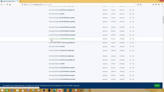Switch to Firefox in the taskbar

(x=60, y=90)
